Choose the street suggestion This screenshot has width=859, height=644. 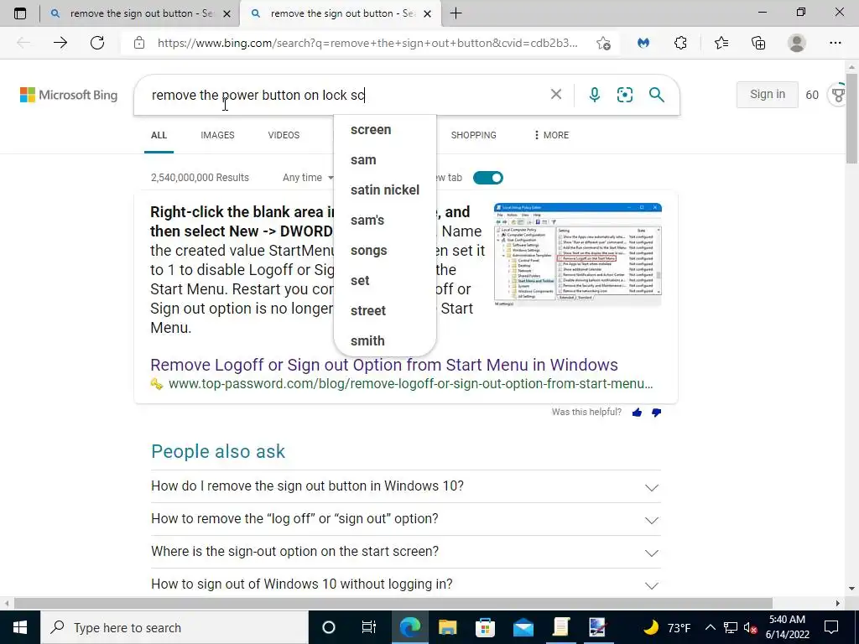pyautogui.click(x=384, y=310)
